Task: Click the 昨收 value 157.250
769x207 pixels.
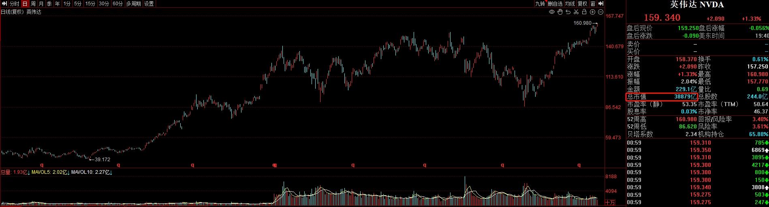Action: point(758,67)
